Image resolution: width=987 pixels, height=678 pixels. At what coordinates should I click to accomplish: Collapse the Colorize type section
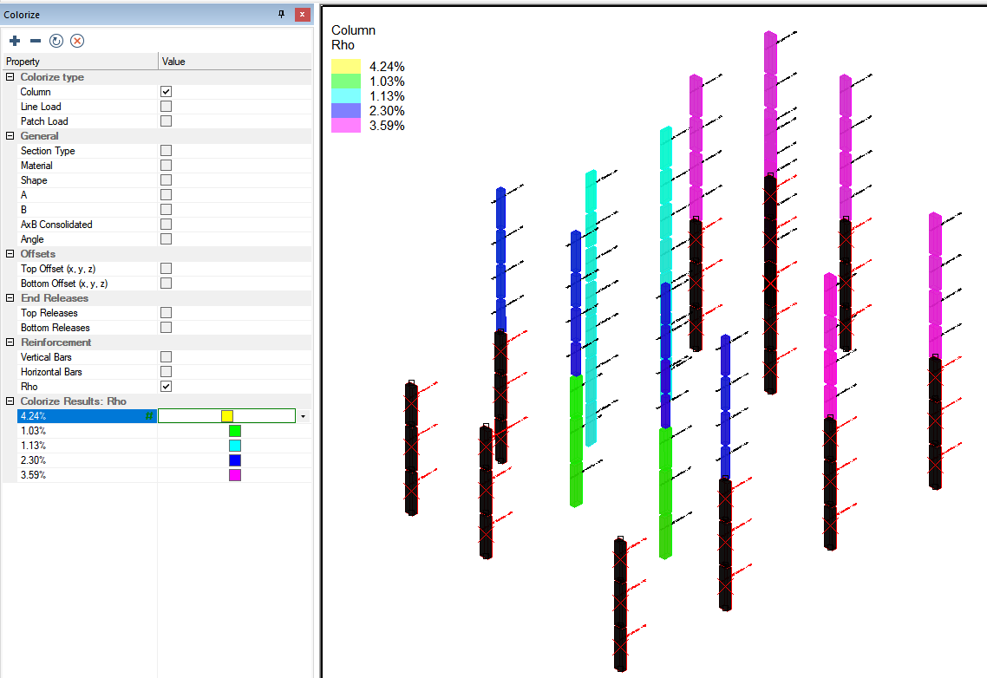point(10,77)
